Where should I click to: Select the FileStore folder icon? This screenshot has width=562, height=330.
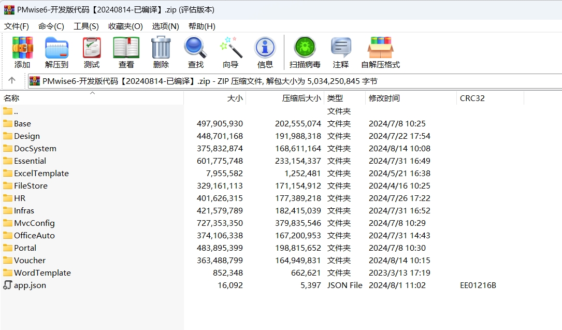(8, 185)
